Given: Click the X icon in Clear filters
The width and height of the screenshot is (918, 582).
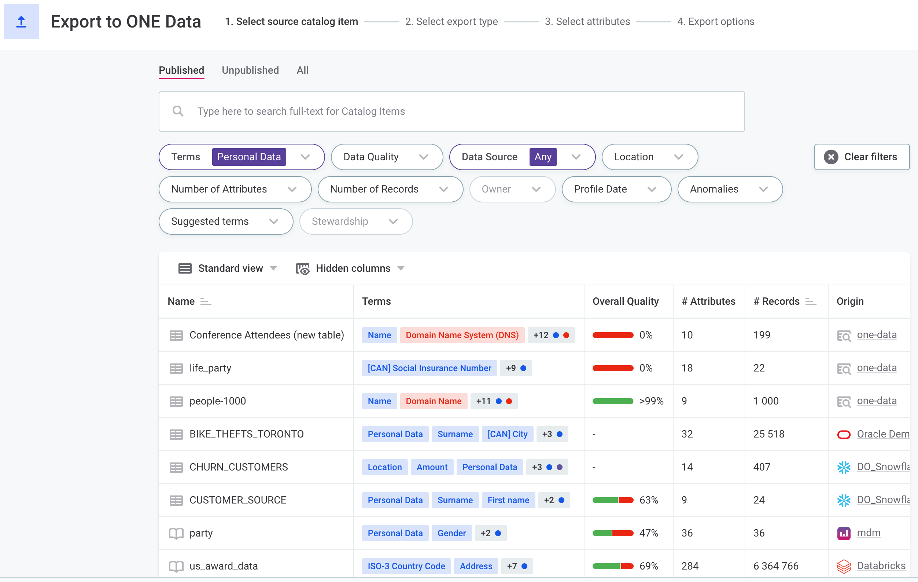Looking at the screenshot, I should 831,157.
